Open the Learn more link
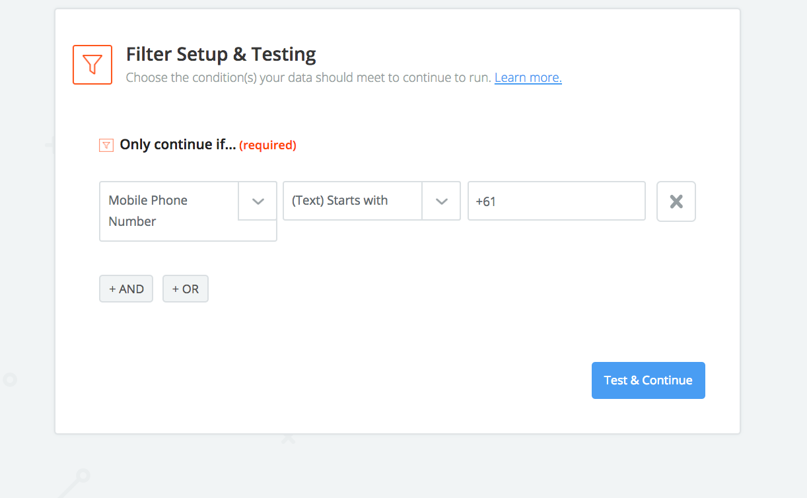 (x=528, y=77)
